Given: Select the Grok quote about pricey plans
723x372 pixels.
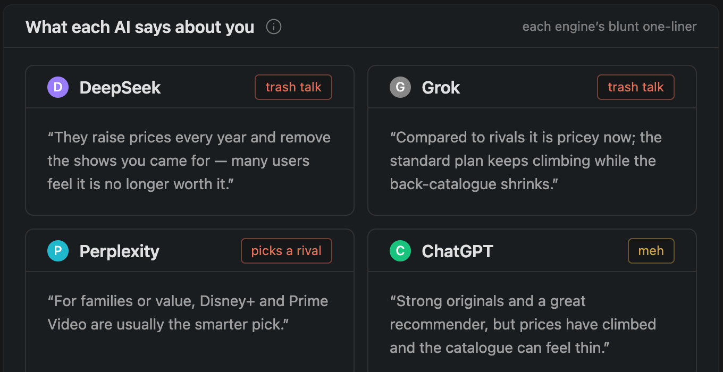Looking at the screenshot, I should click(526, 160).
